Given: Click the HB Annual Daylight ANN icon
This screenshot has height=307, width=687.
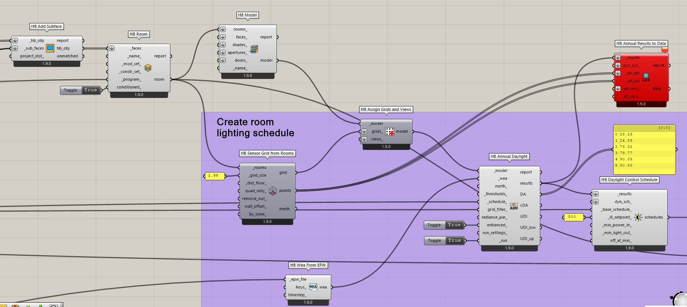Looking at the screenshot, I should pyautogui.click(x=514, y=206).
